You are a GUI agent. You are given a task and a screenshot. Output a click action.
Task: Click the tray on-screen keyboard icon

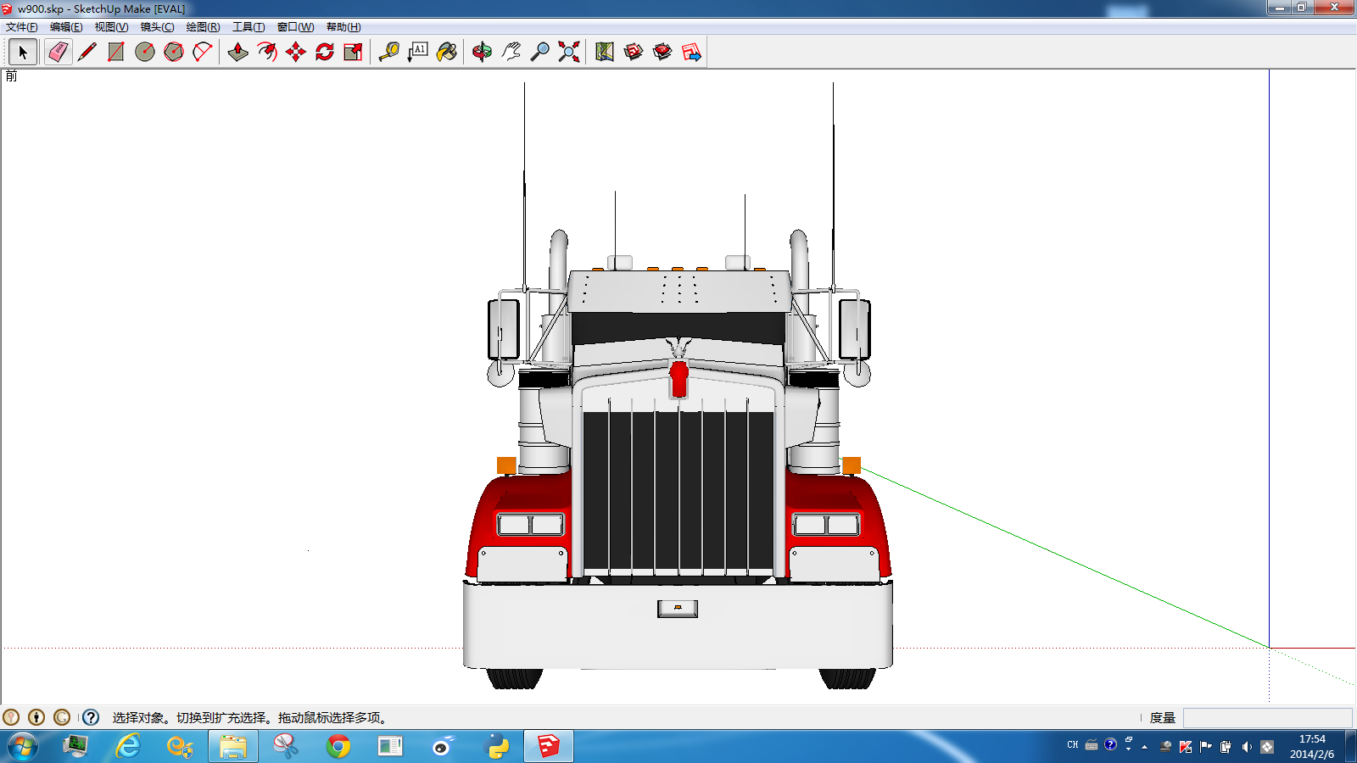[x=1092, y=745]
